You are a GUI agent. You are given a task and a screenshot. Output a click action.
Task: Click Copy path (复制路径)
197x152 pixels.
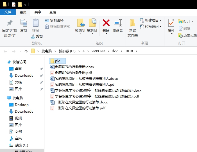point(54,20)
